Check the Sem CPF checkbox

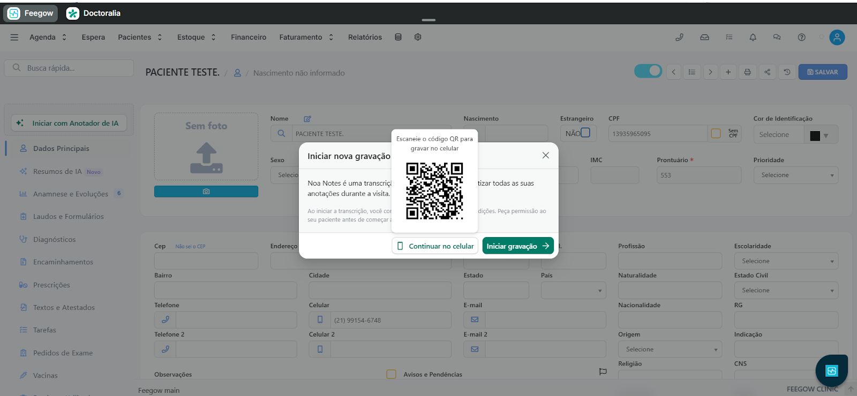coord(716,133)
